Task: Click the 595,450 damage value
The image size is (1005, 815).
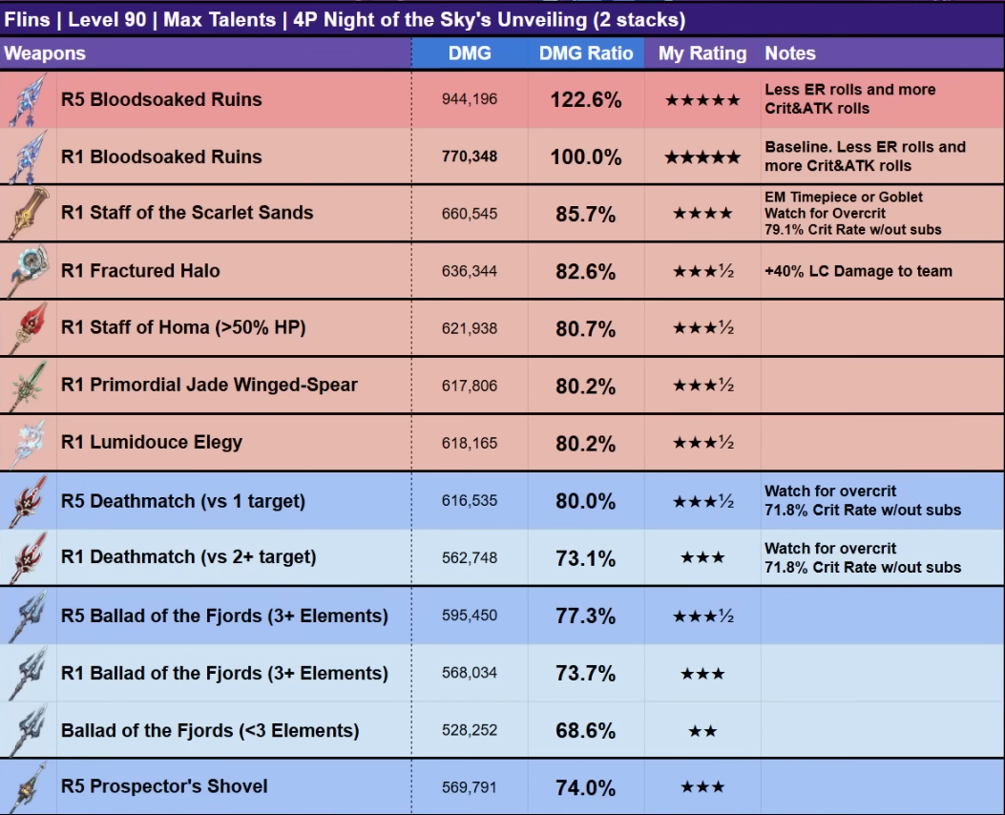Action: [470, 616]
